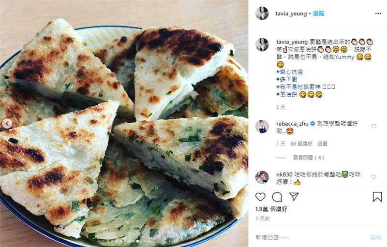Open comments via the speech bubble icon
The image size is (387, 247).
tap(277, 197)
